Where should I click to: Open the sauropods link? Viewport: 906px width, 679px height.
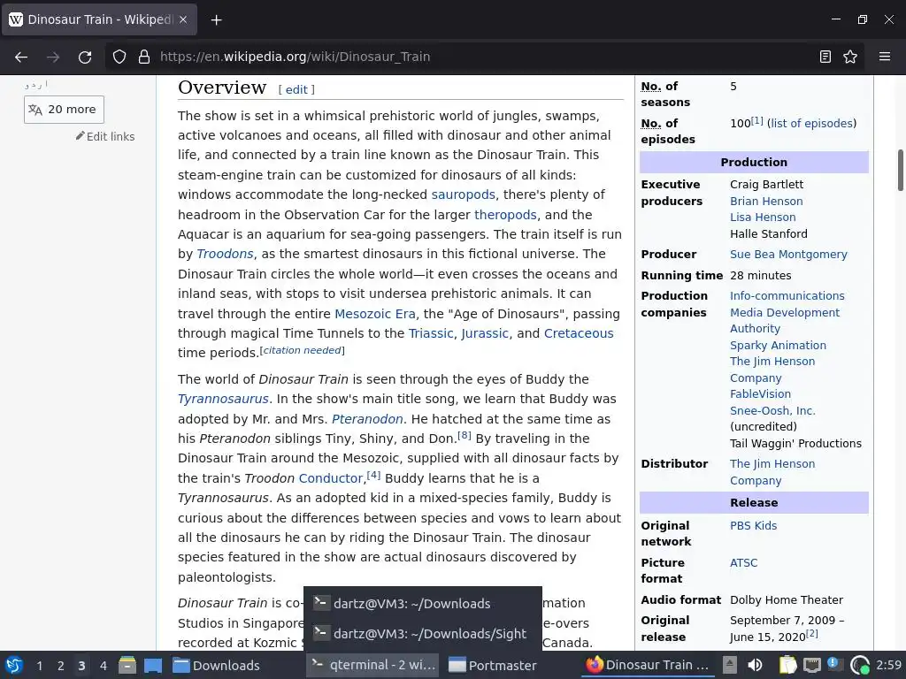463,195
